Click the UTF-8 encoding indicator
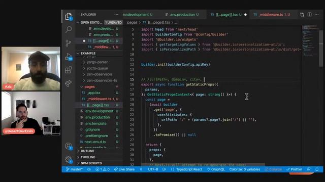The height and width of the screenshot is (182, 325). pos(153,169)
